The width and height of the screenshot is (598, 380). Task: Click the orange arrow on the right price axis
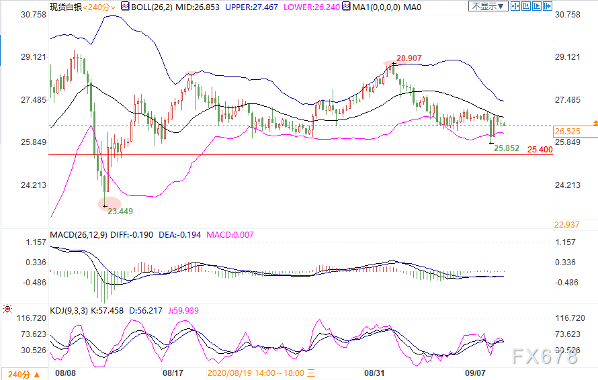595,124
